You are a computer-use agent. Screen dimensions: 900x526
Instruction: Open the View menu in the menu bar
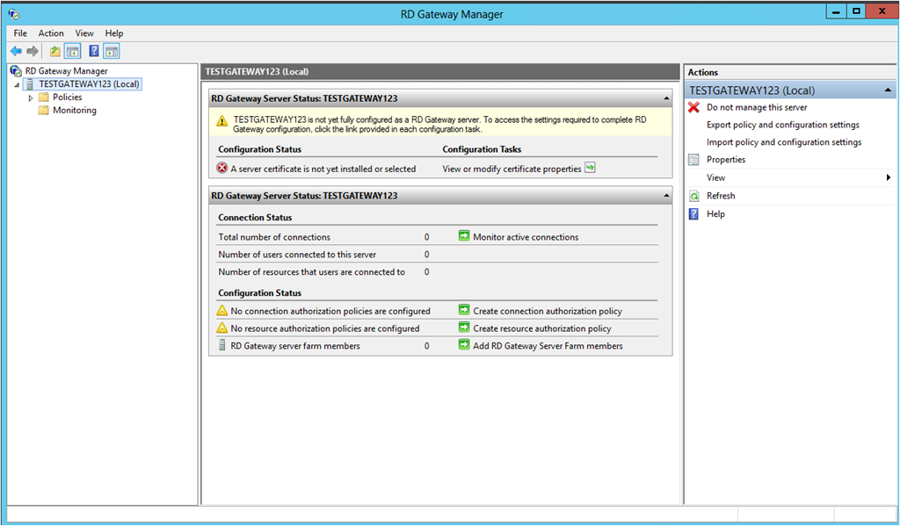point(84,33)
